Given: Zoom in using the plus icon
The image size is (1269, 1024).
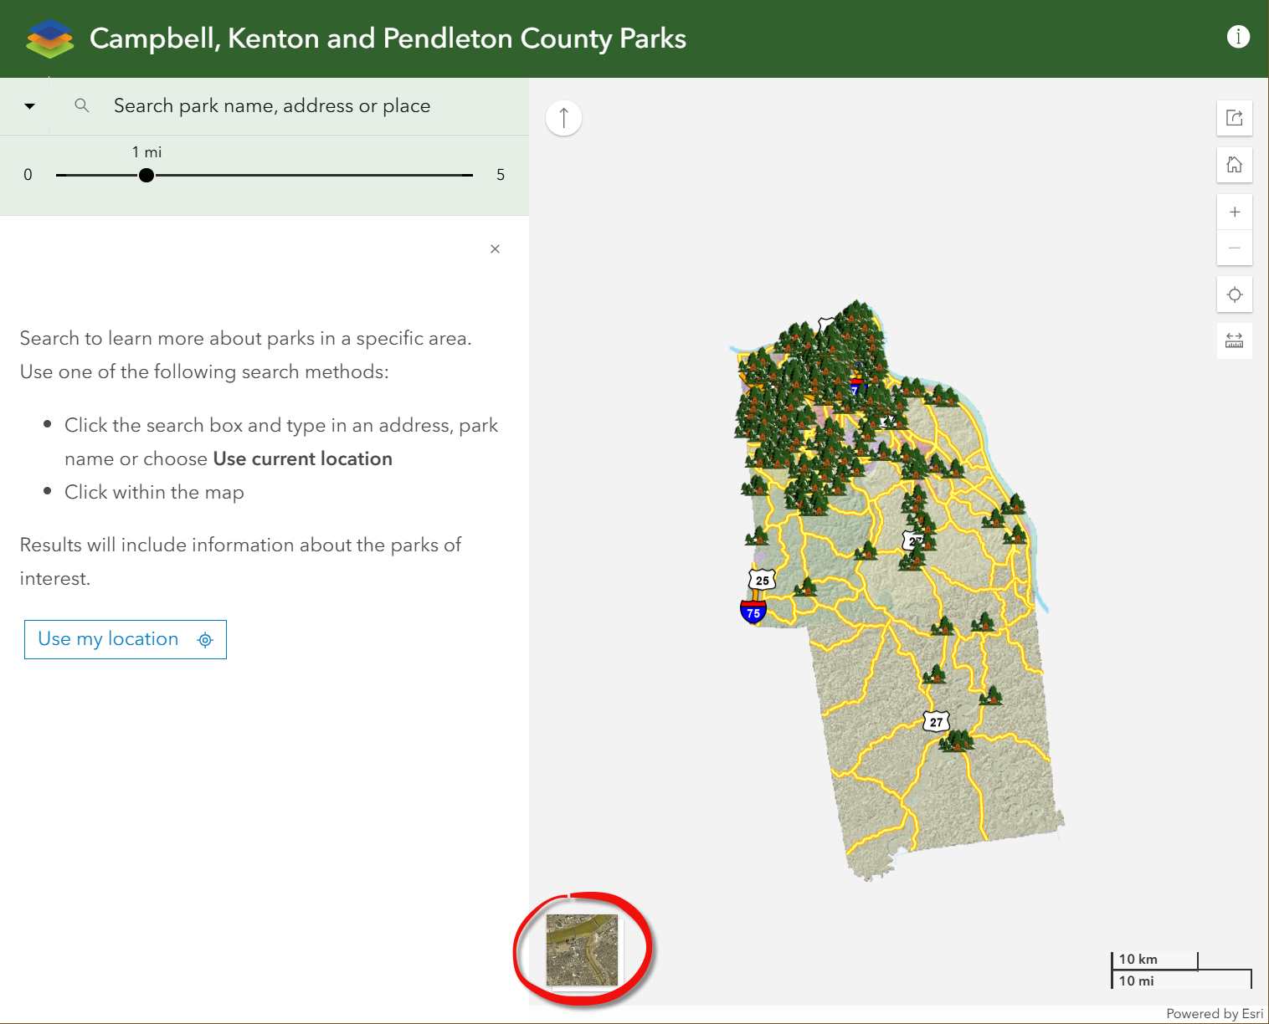Looking at the screenshot, I should point(1234,211).
